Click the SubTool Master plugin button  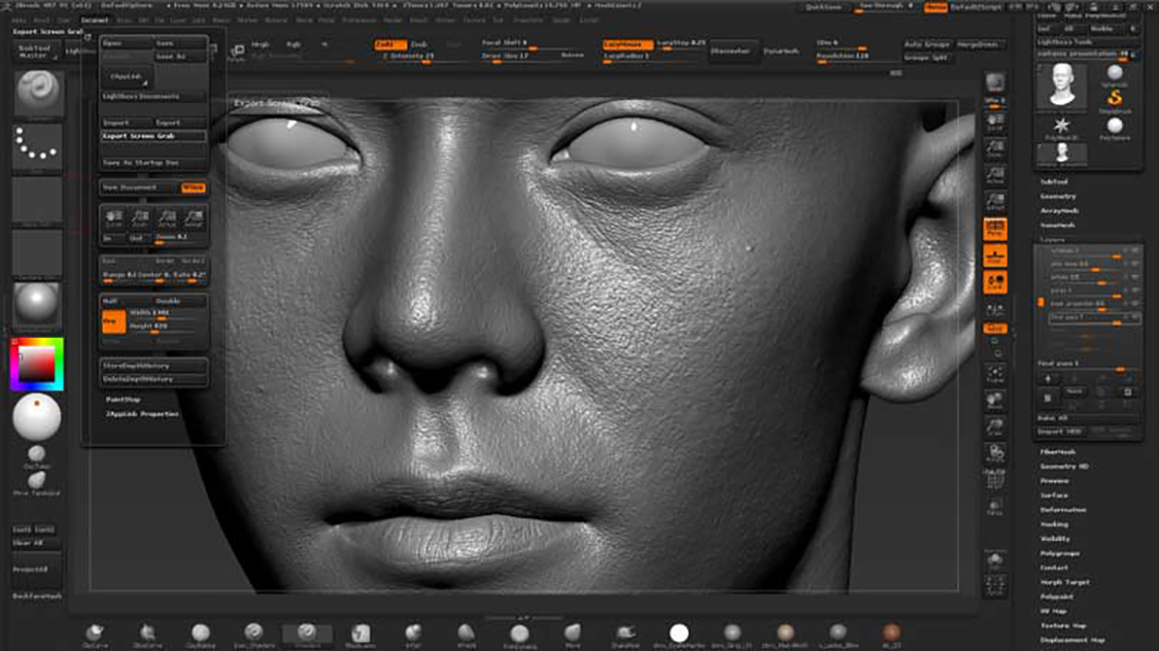click(x=34, y=51)
